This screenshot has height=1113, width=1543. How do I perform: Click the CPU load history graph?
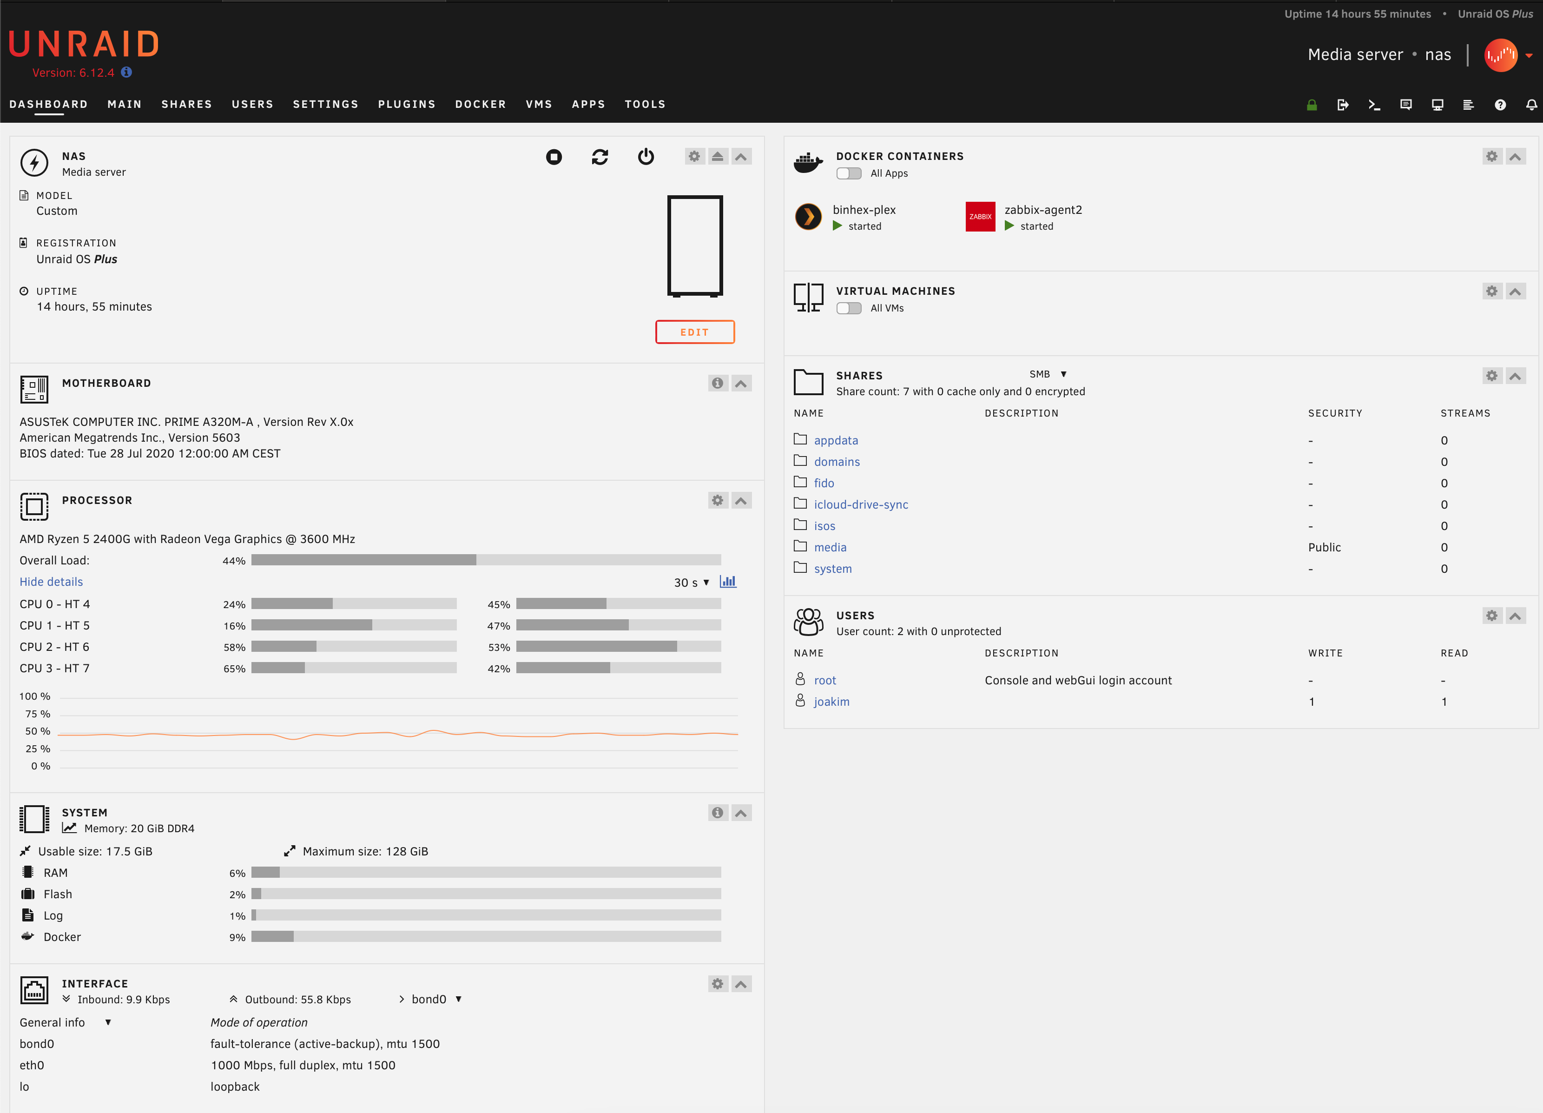tap(398, 733)
